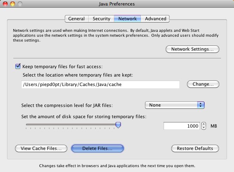Minimize the Java Preferences window

(13, 4)
